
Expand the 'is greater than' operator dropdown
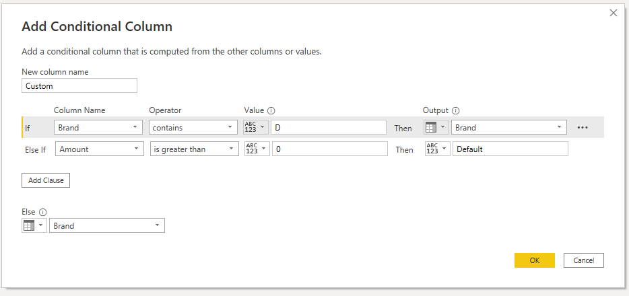tap(195, 149)
